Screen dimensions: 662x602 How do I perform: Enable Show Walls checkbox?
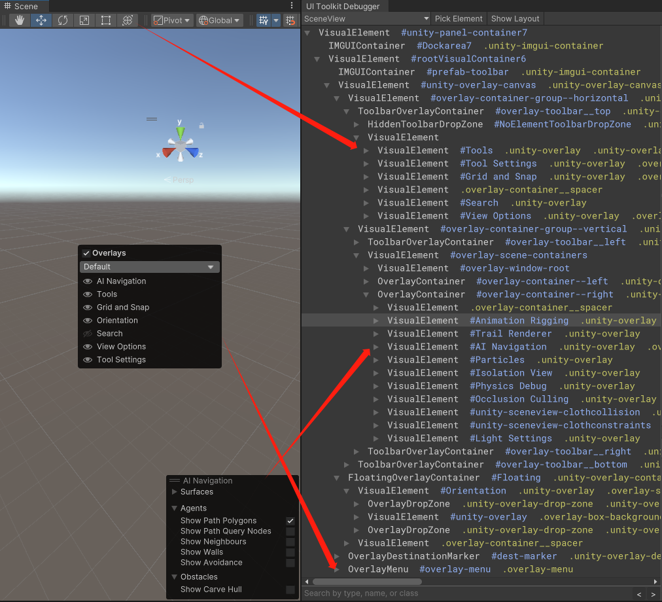[290, 552]
